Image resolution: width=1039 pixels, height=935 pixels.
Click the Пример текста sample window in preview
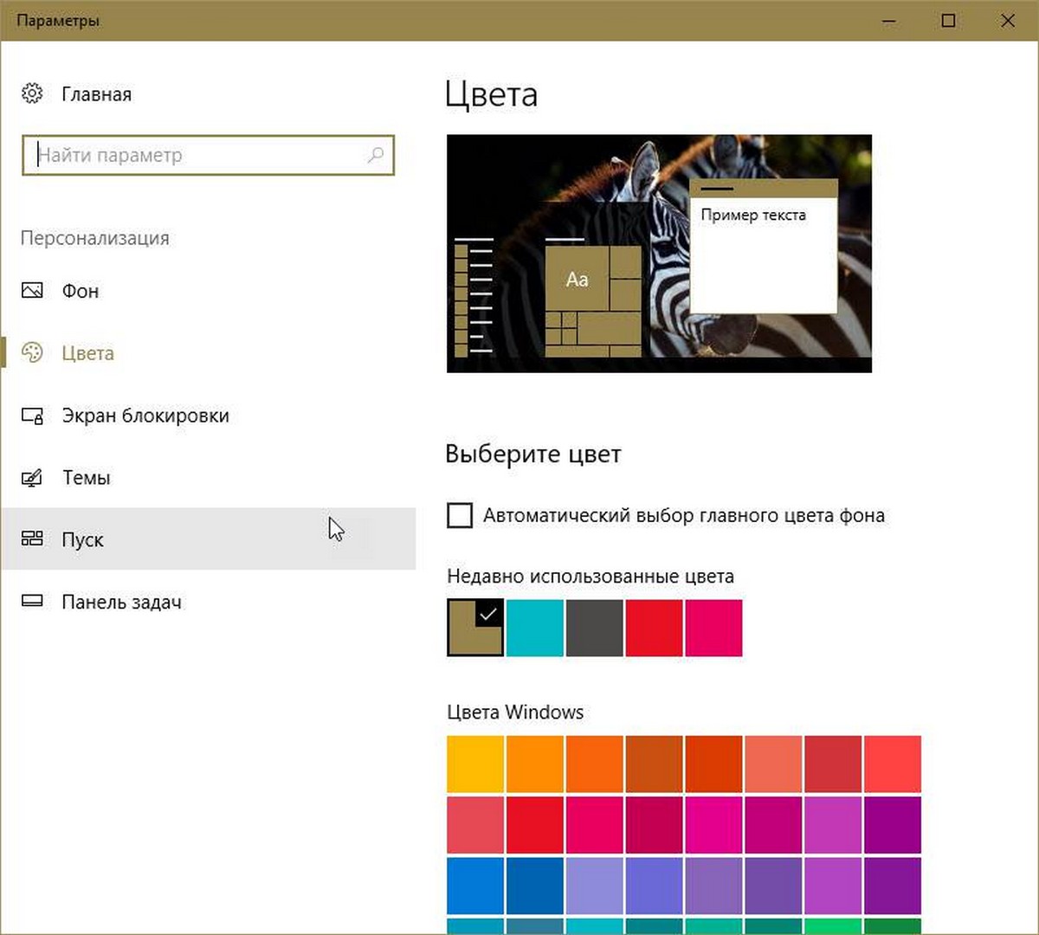(x=764, y=247)
